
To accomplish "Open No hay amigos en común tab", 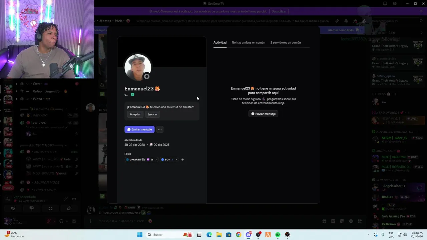I will click(x=249, y=43).
